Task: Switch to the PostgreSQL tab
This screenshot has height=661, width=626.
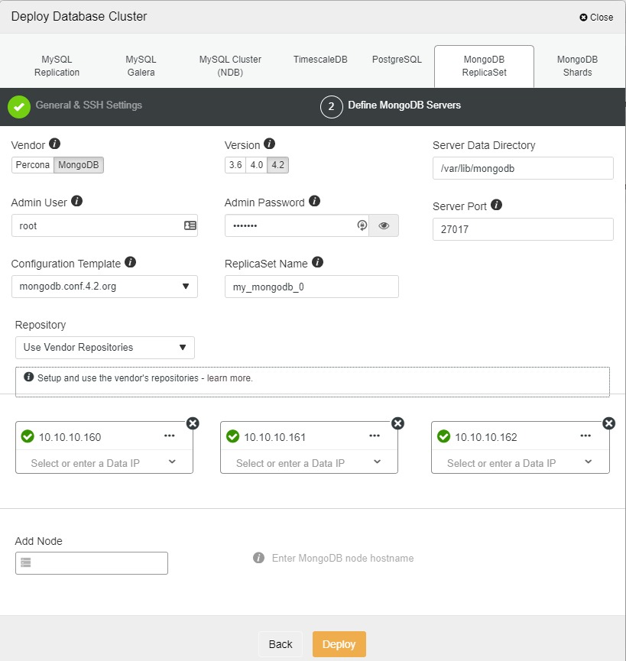Action: click(397, 60)
